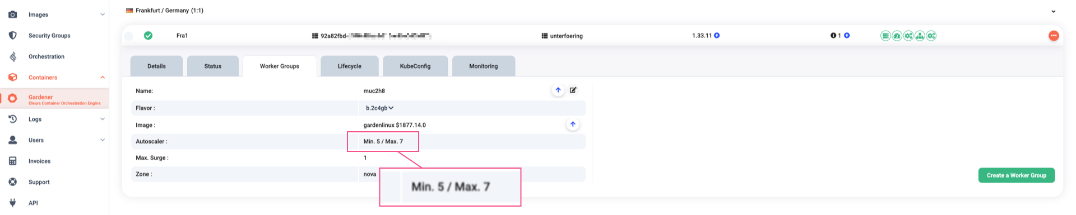Click Create a Worker Group button

pyautogui.click(x=1017, y=175)
